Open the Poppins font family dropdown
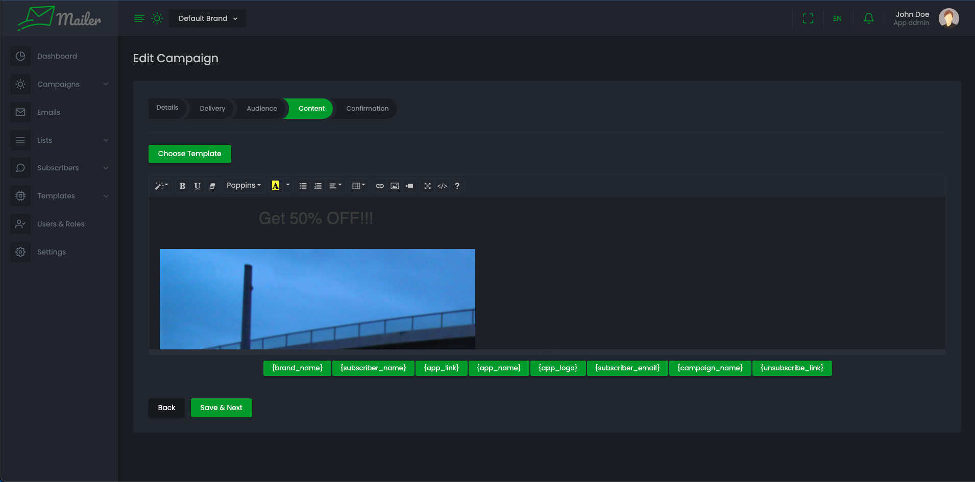Screen dimensions: 975x482 [243, 186]
